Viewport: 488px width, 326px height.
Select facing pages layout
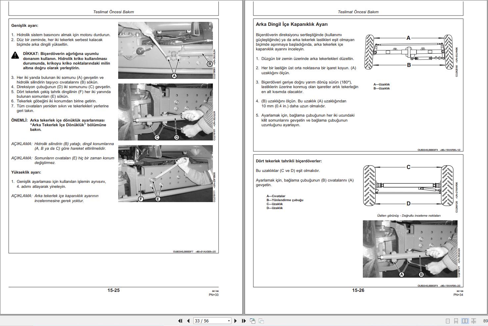(x=465, y=321)
